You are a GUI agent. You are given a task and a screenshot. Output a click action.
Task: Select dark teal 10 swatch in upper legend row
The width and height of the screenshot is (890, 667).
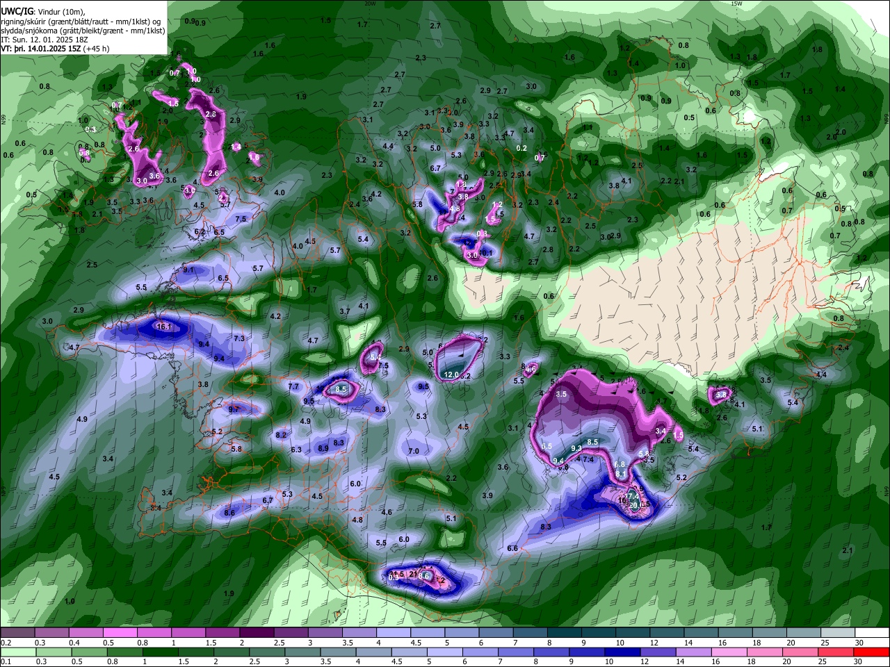tap(633, 633)
